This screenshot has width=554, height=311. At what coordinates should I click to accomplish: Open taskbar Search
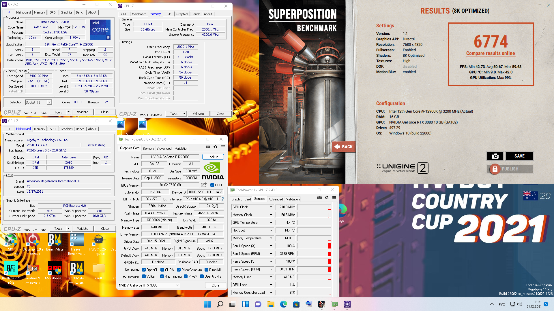[220, 304]
